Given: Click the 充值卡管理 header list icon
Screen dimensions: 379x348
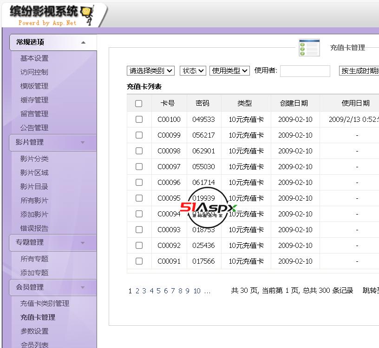Looking at the screenshot, I should pyautogui.click(x=309, y=48).
